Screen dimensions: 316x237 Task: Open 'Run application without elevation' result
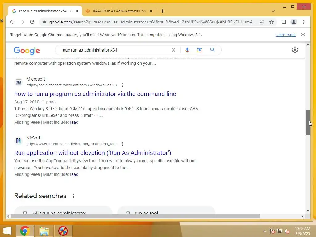[x=93, y=153]
